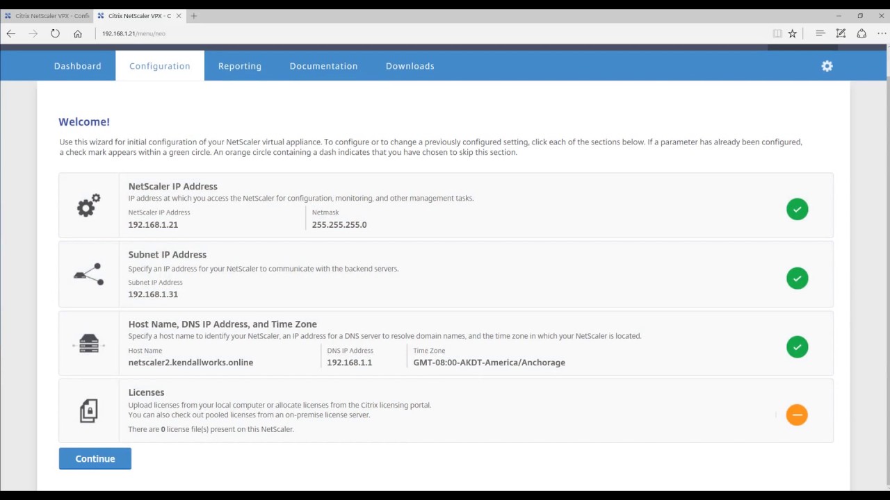Click Subnet IP value 192.168.1.31
This screenshot has height=500, width=890.
tap(153, 294)
